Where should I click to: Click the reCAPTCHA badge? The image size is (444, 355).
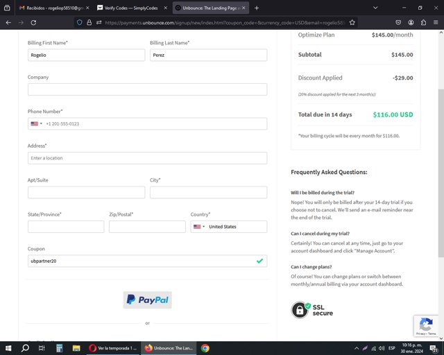(x=426, y=326)
